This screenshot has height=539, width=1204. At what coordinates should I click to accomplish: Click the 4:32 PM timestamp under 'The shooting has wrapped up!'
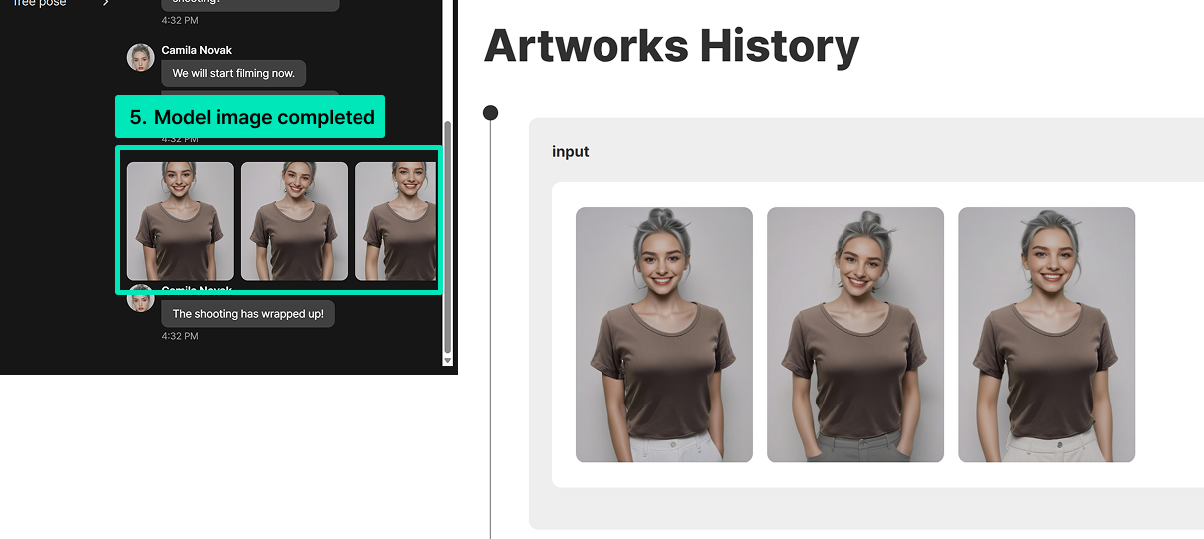click(180, 336)
